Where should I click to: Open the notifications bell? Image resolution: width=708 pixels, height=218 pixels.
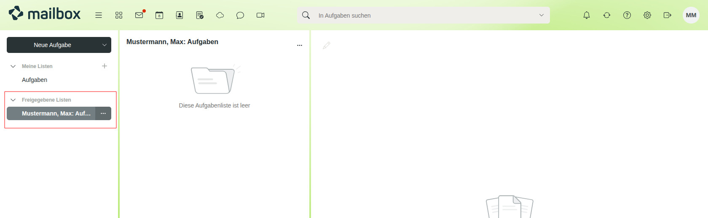(587, 15)
